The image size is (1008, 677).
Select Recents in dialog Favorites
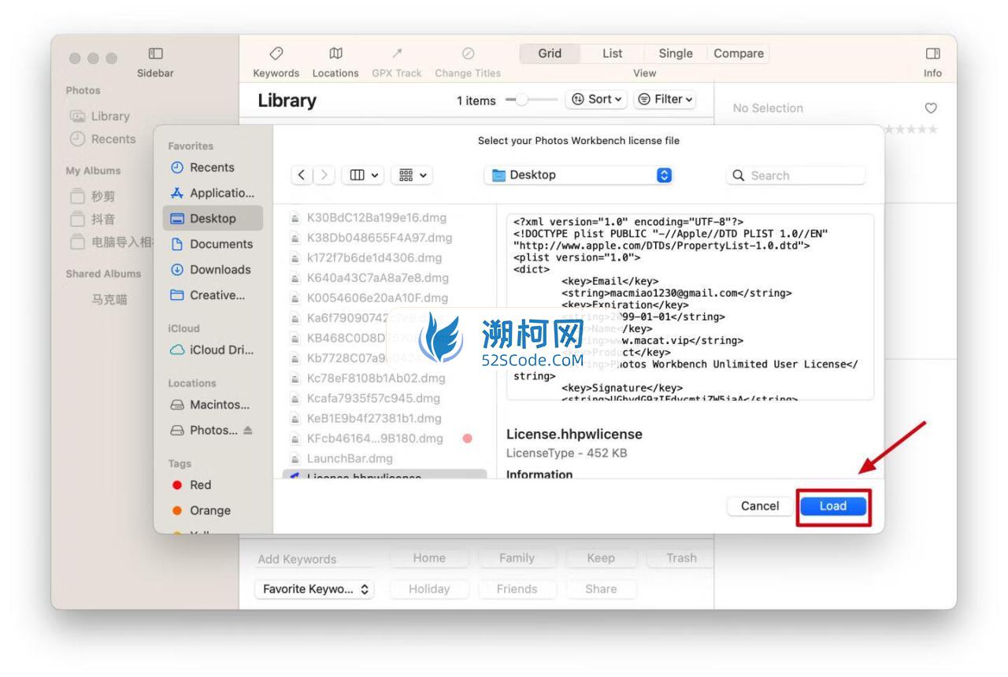(202, 168)
